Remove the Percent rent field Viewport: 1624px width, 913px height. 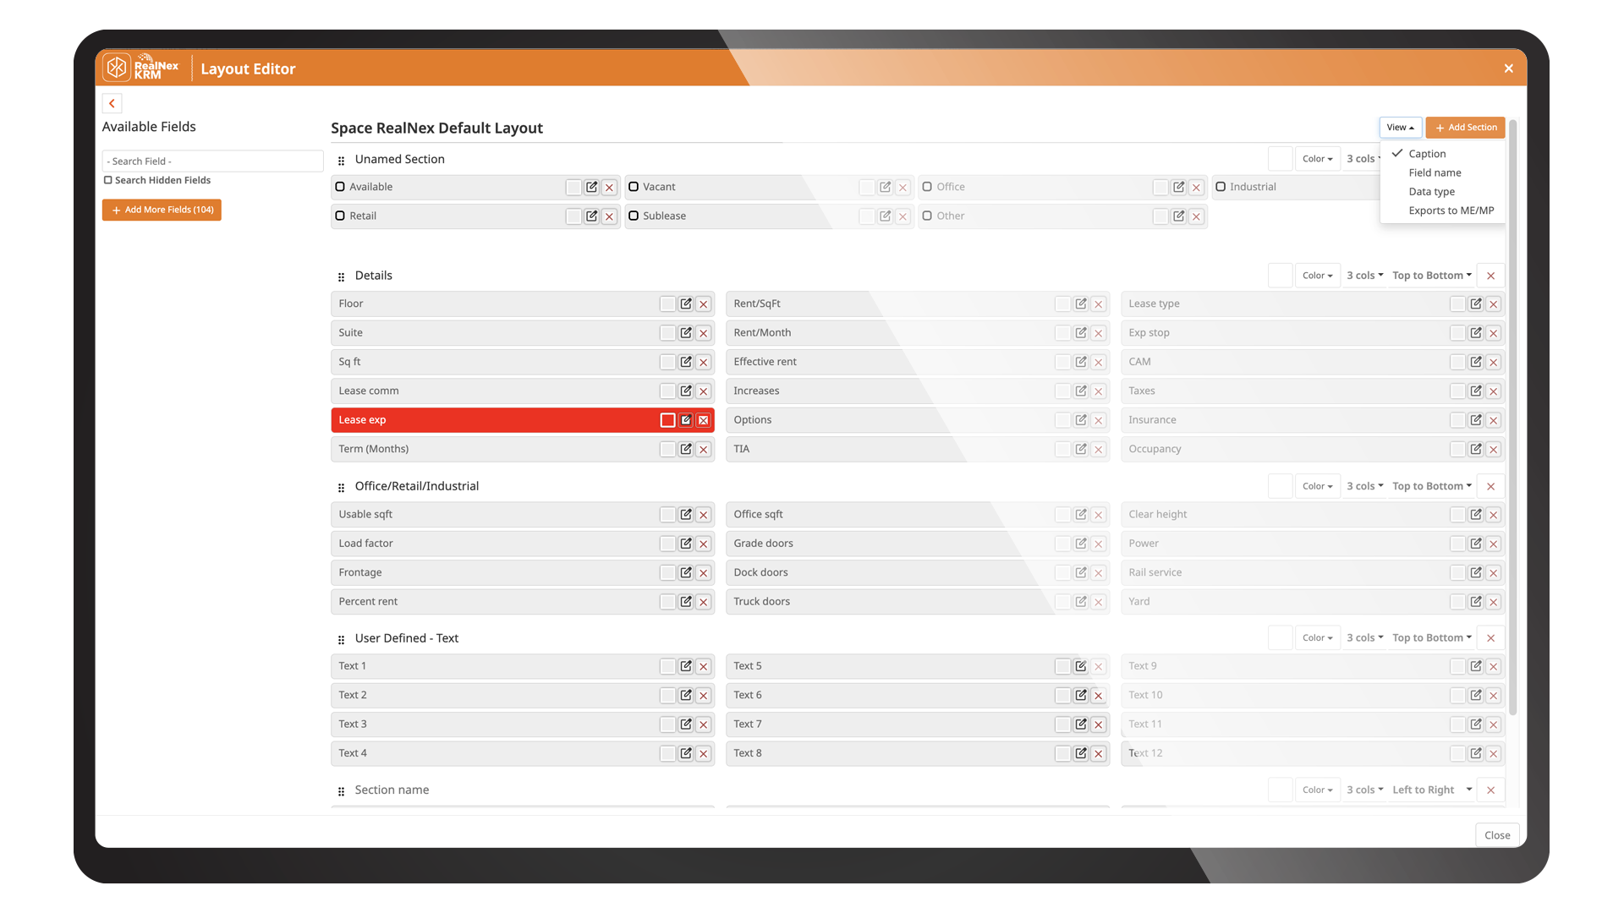704,602
